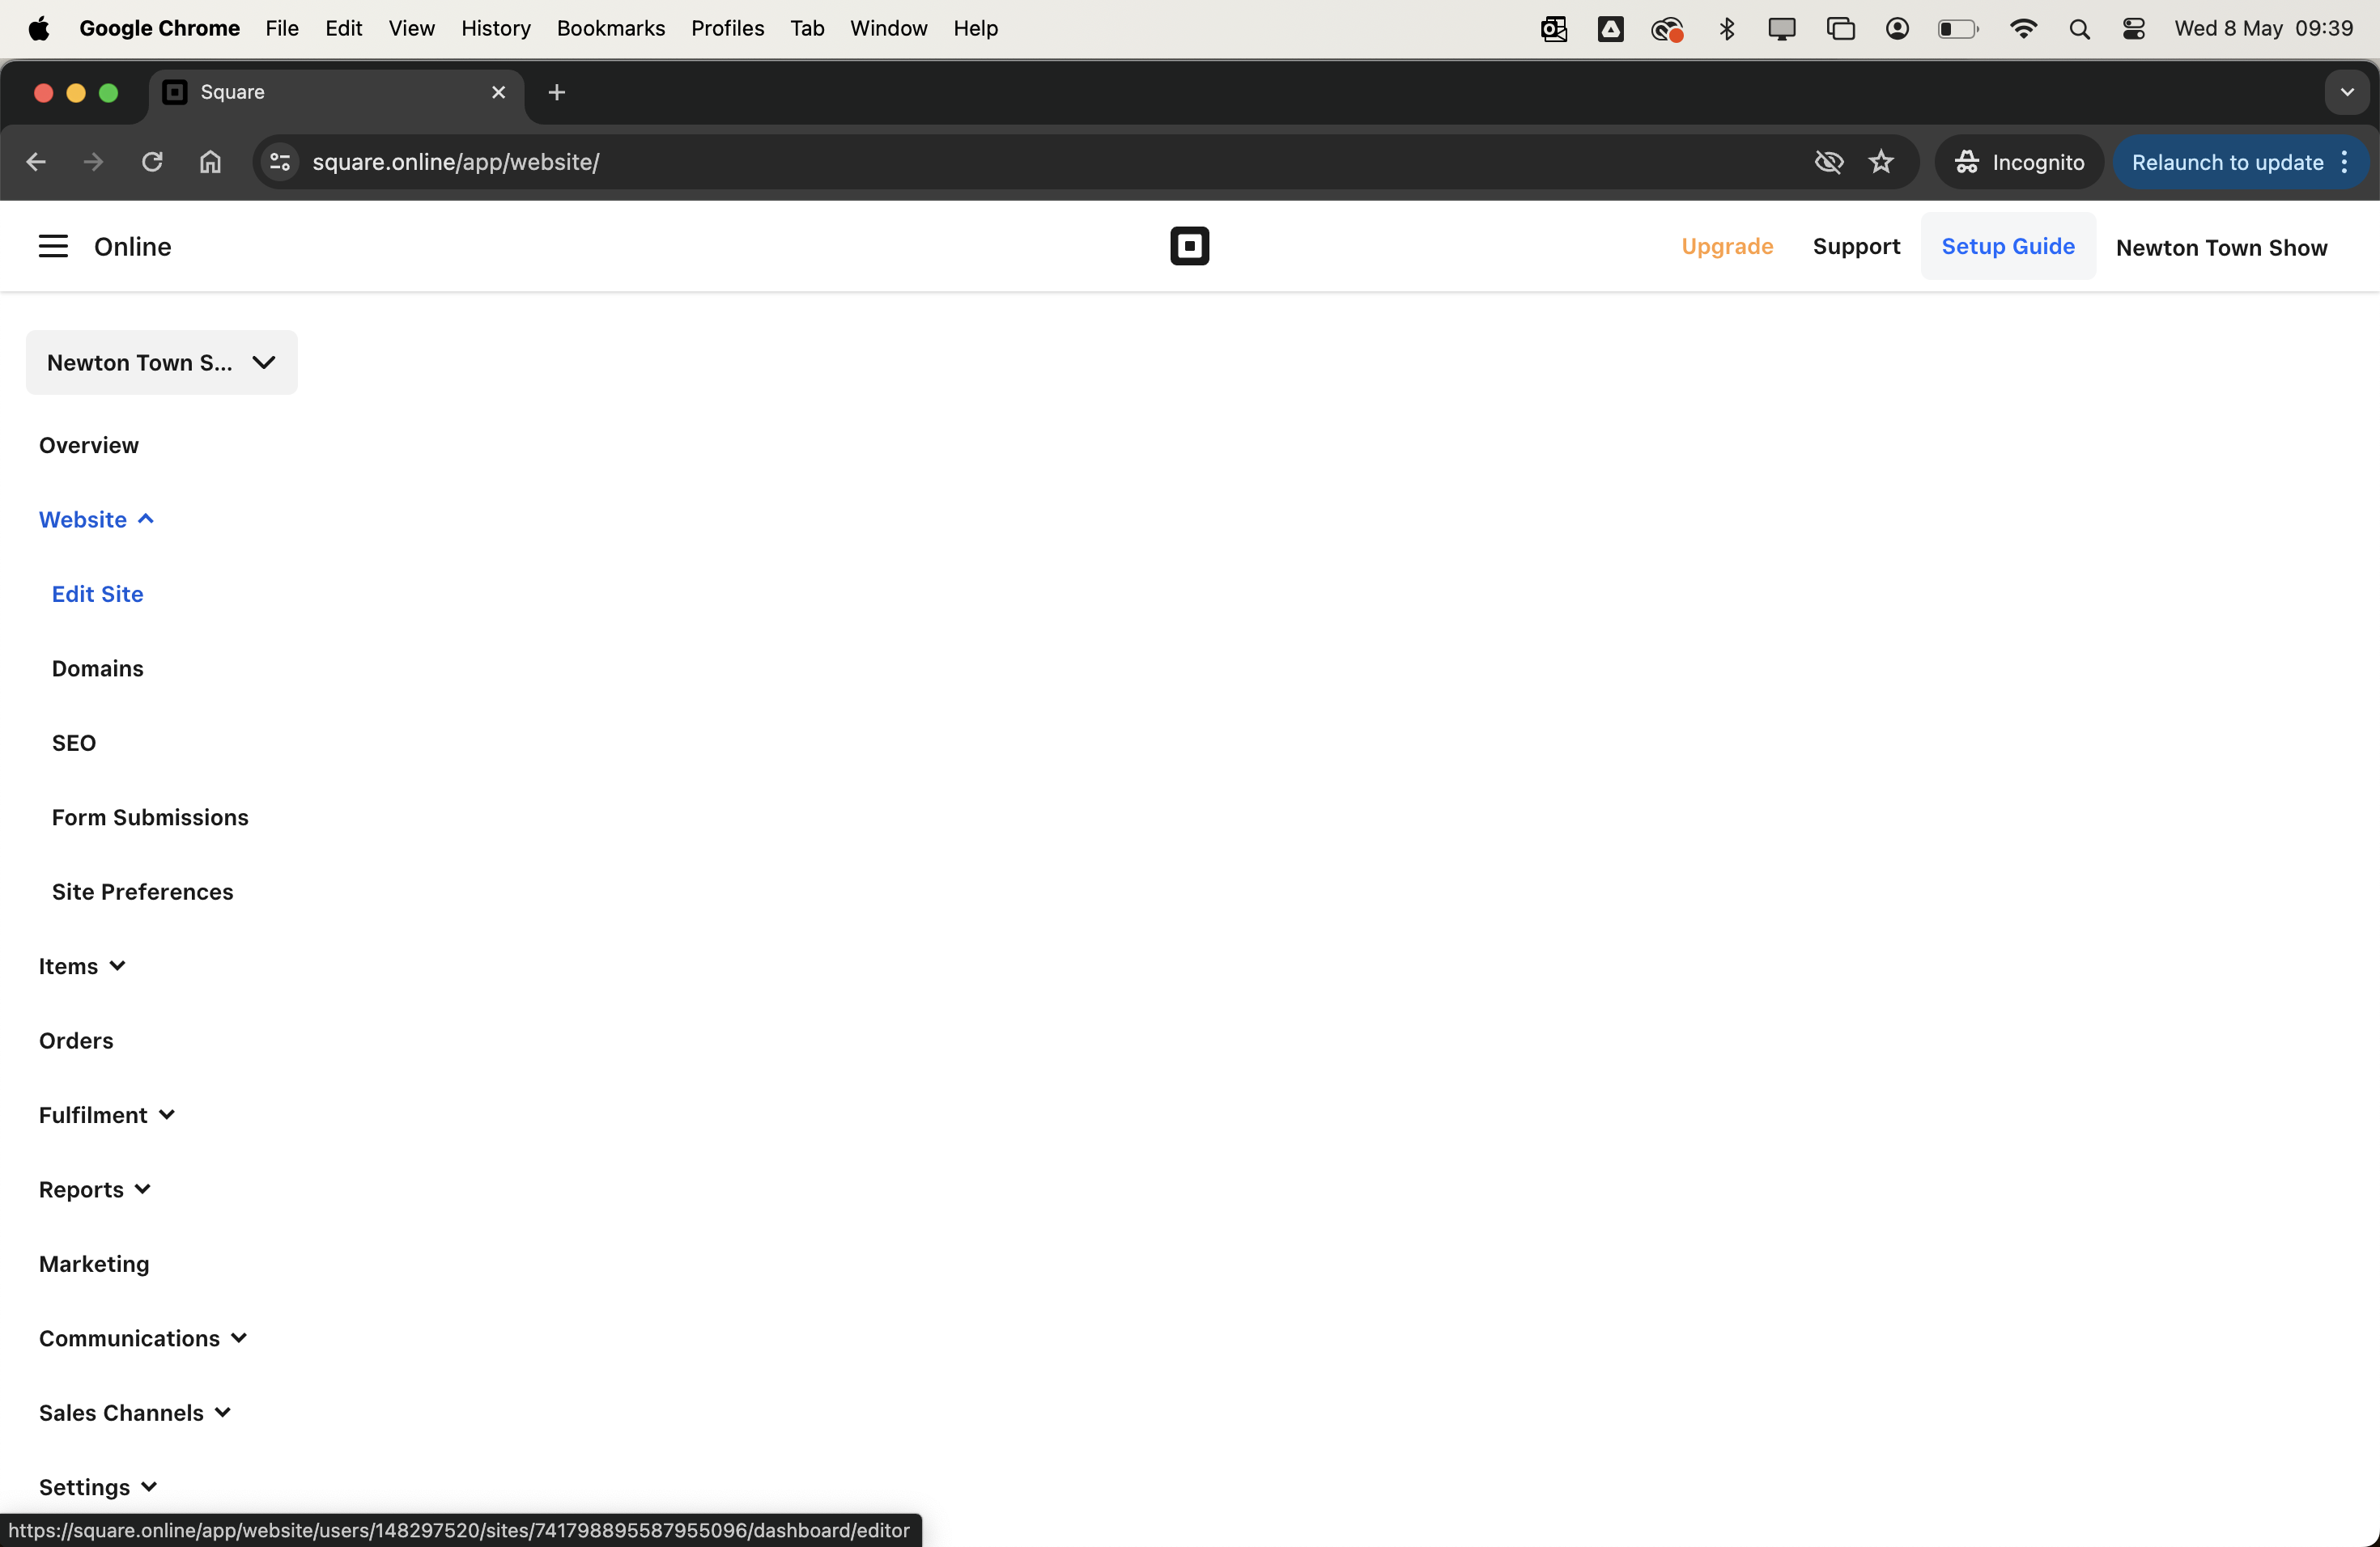
Task: Close the Square browser tab
Action: (498, 92)
